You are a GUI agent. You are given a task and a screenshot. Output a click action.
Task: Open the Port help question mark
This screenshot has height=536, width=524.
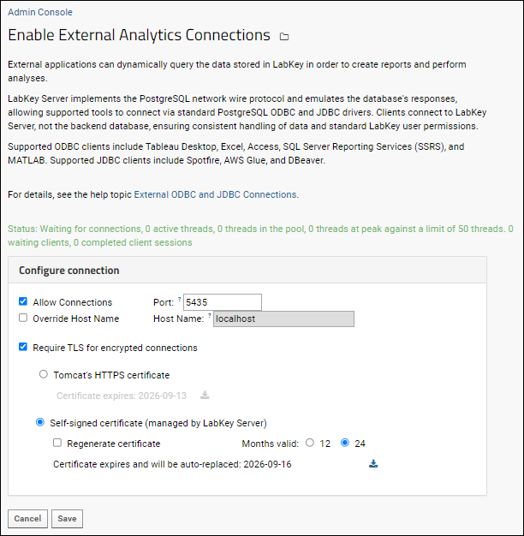(x=180, y=299)
